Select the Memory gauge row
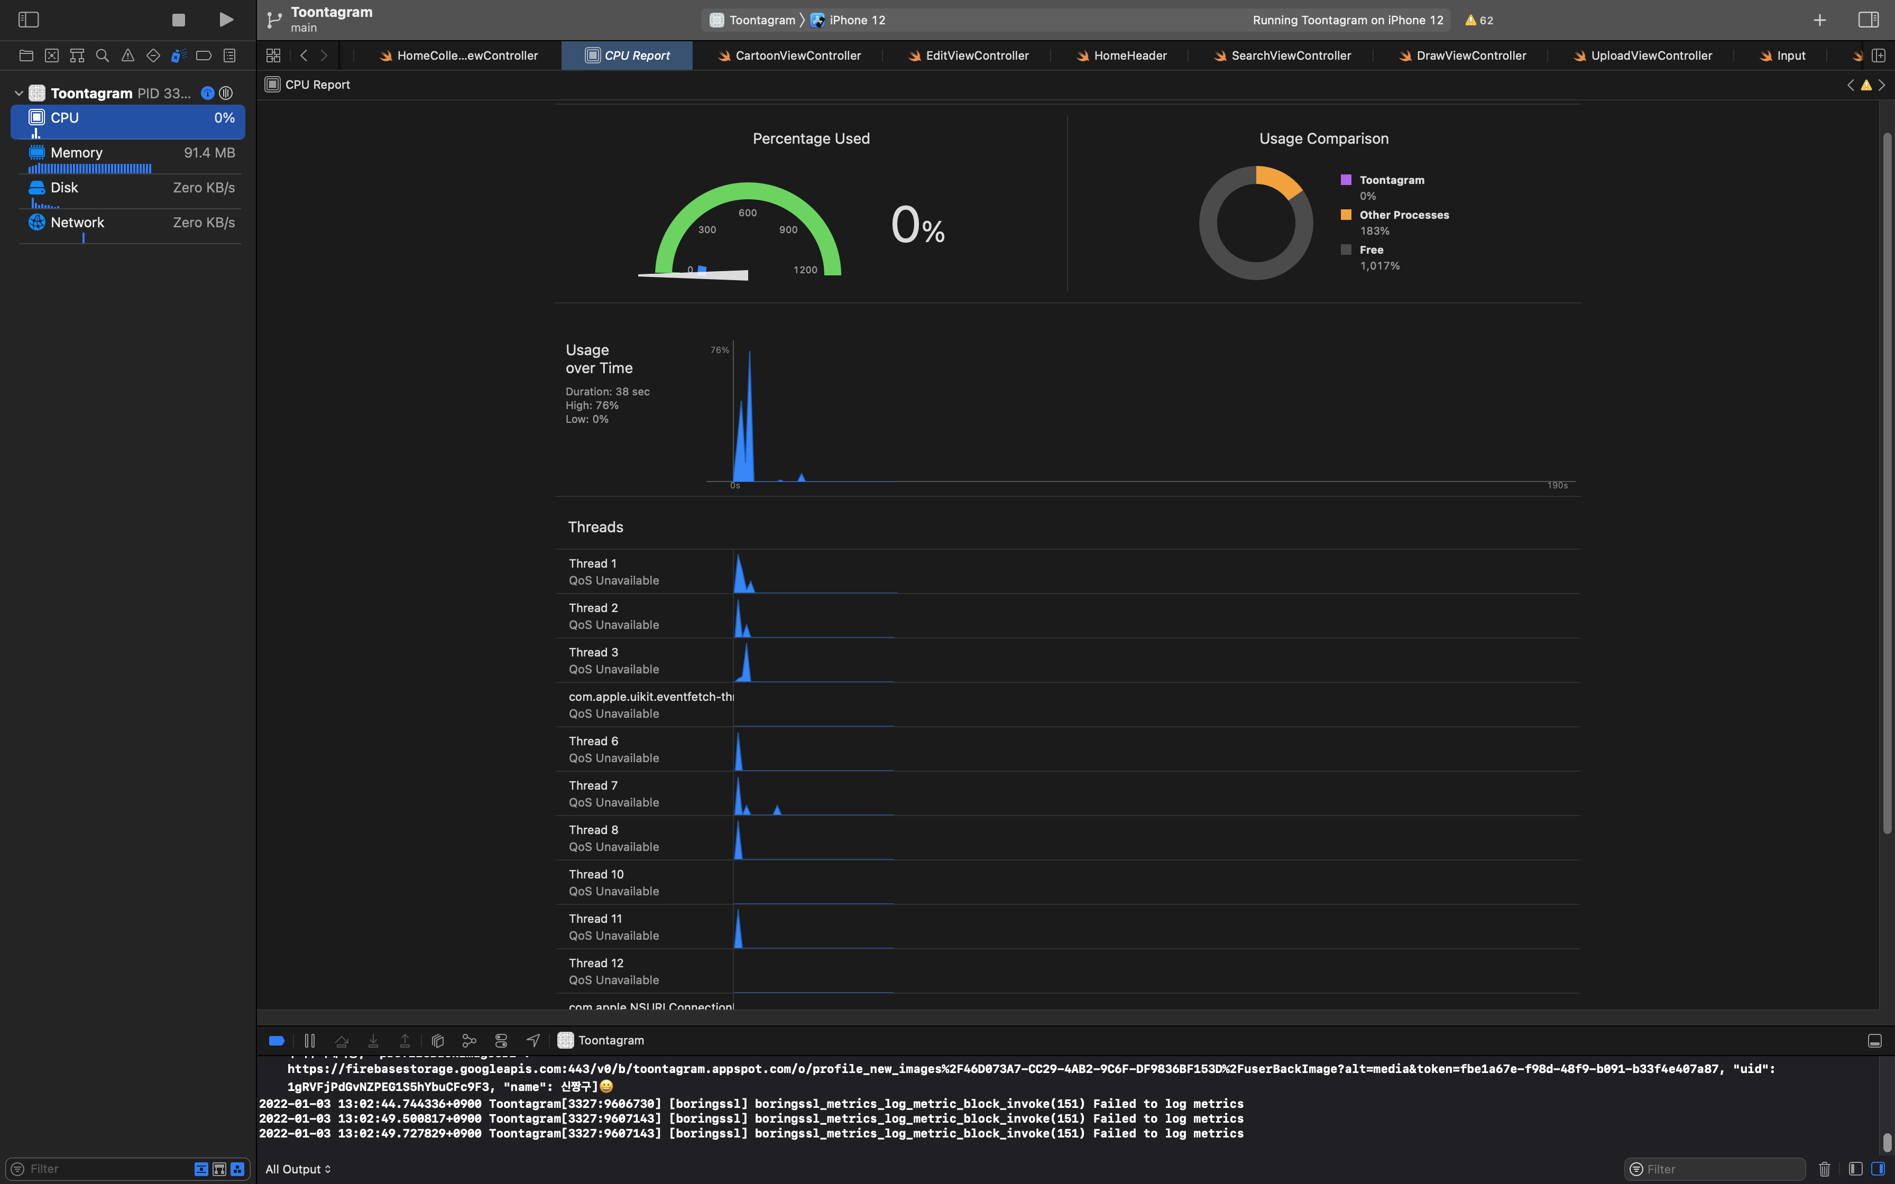Viewport: 1895px width, 1184px height. point(127,158)
